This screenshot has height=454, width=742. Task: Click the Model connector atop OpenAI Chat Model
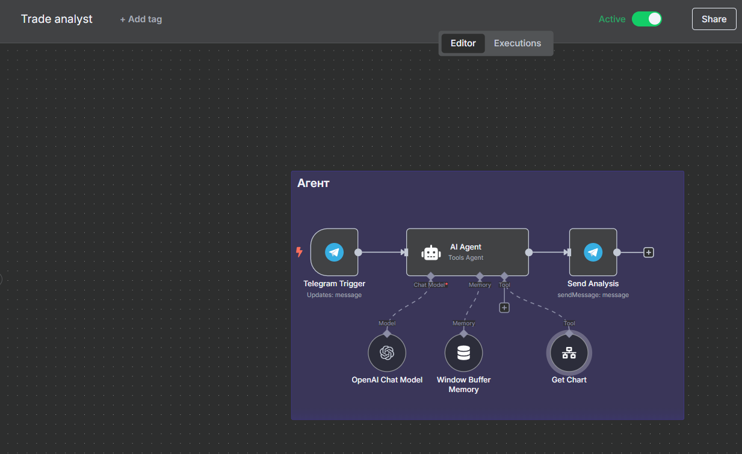[x=387, y=333]
